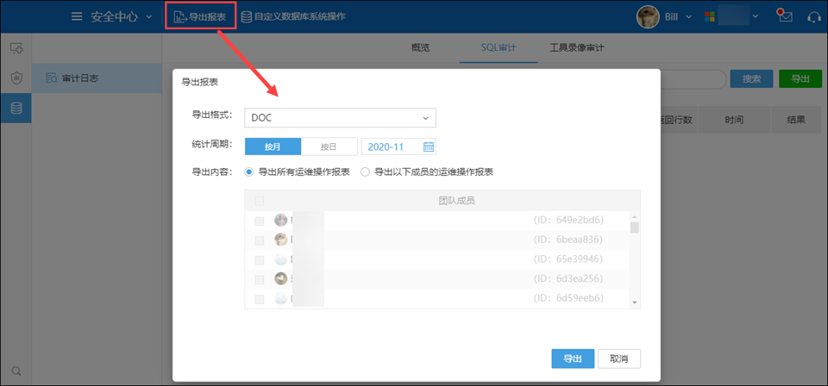Open 自定义数据库系统操作 in top bar
Screen dimensions: 828x386
click(x=300, y=17)
